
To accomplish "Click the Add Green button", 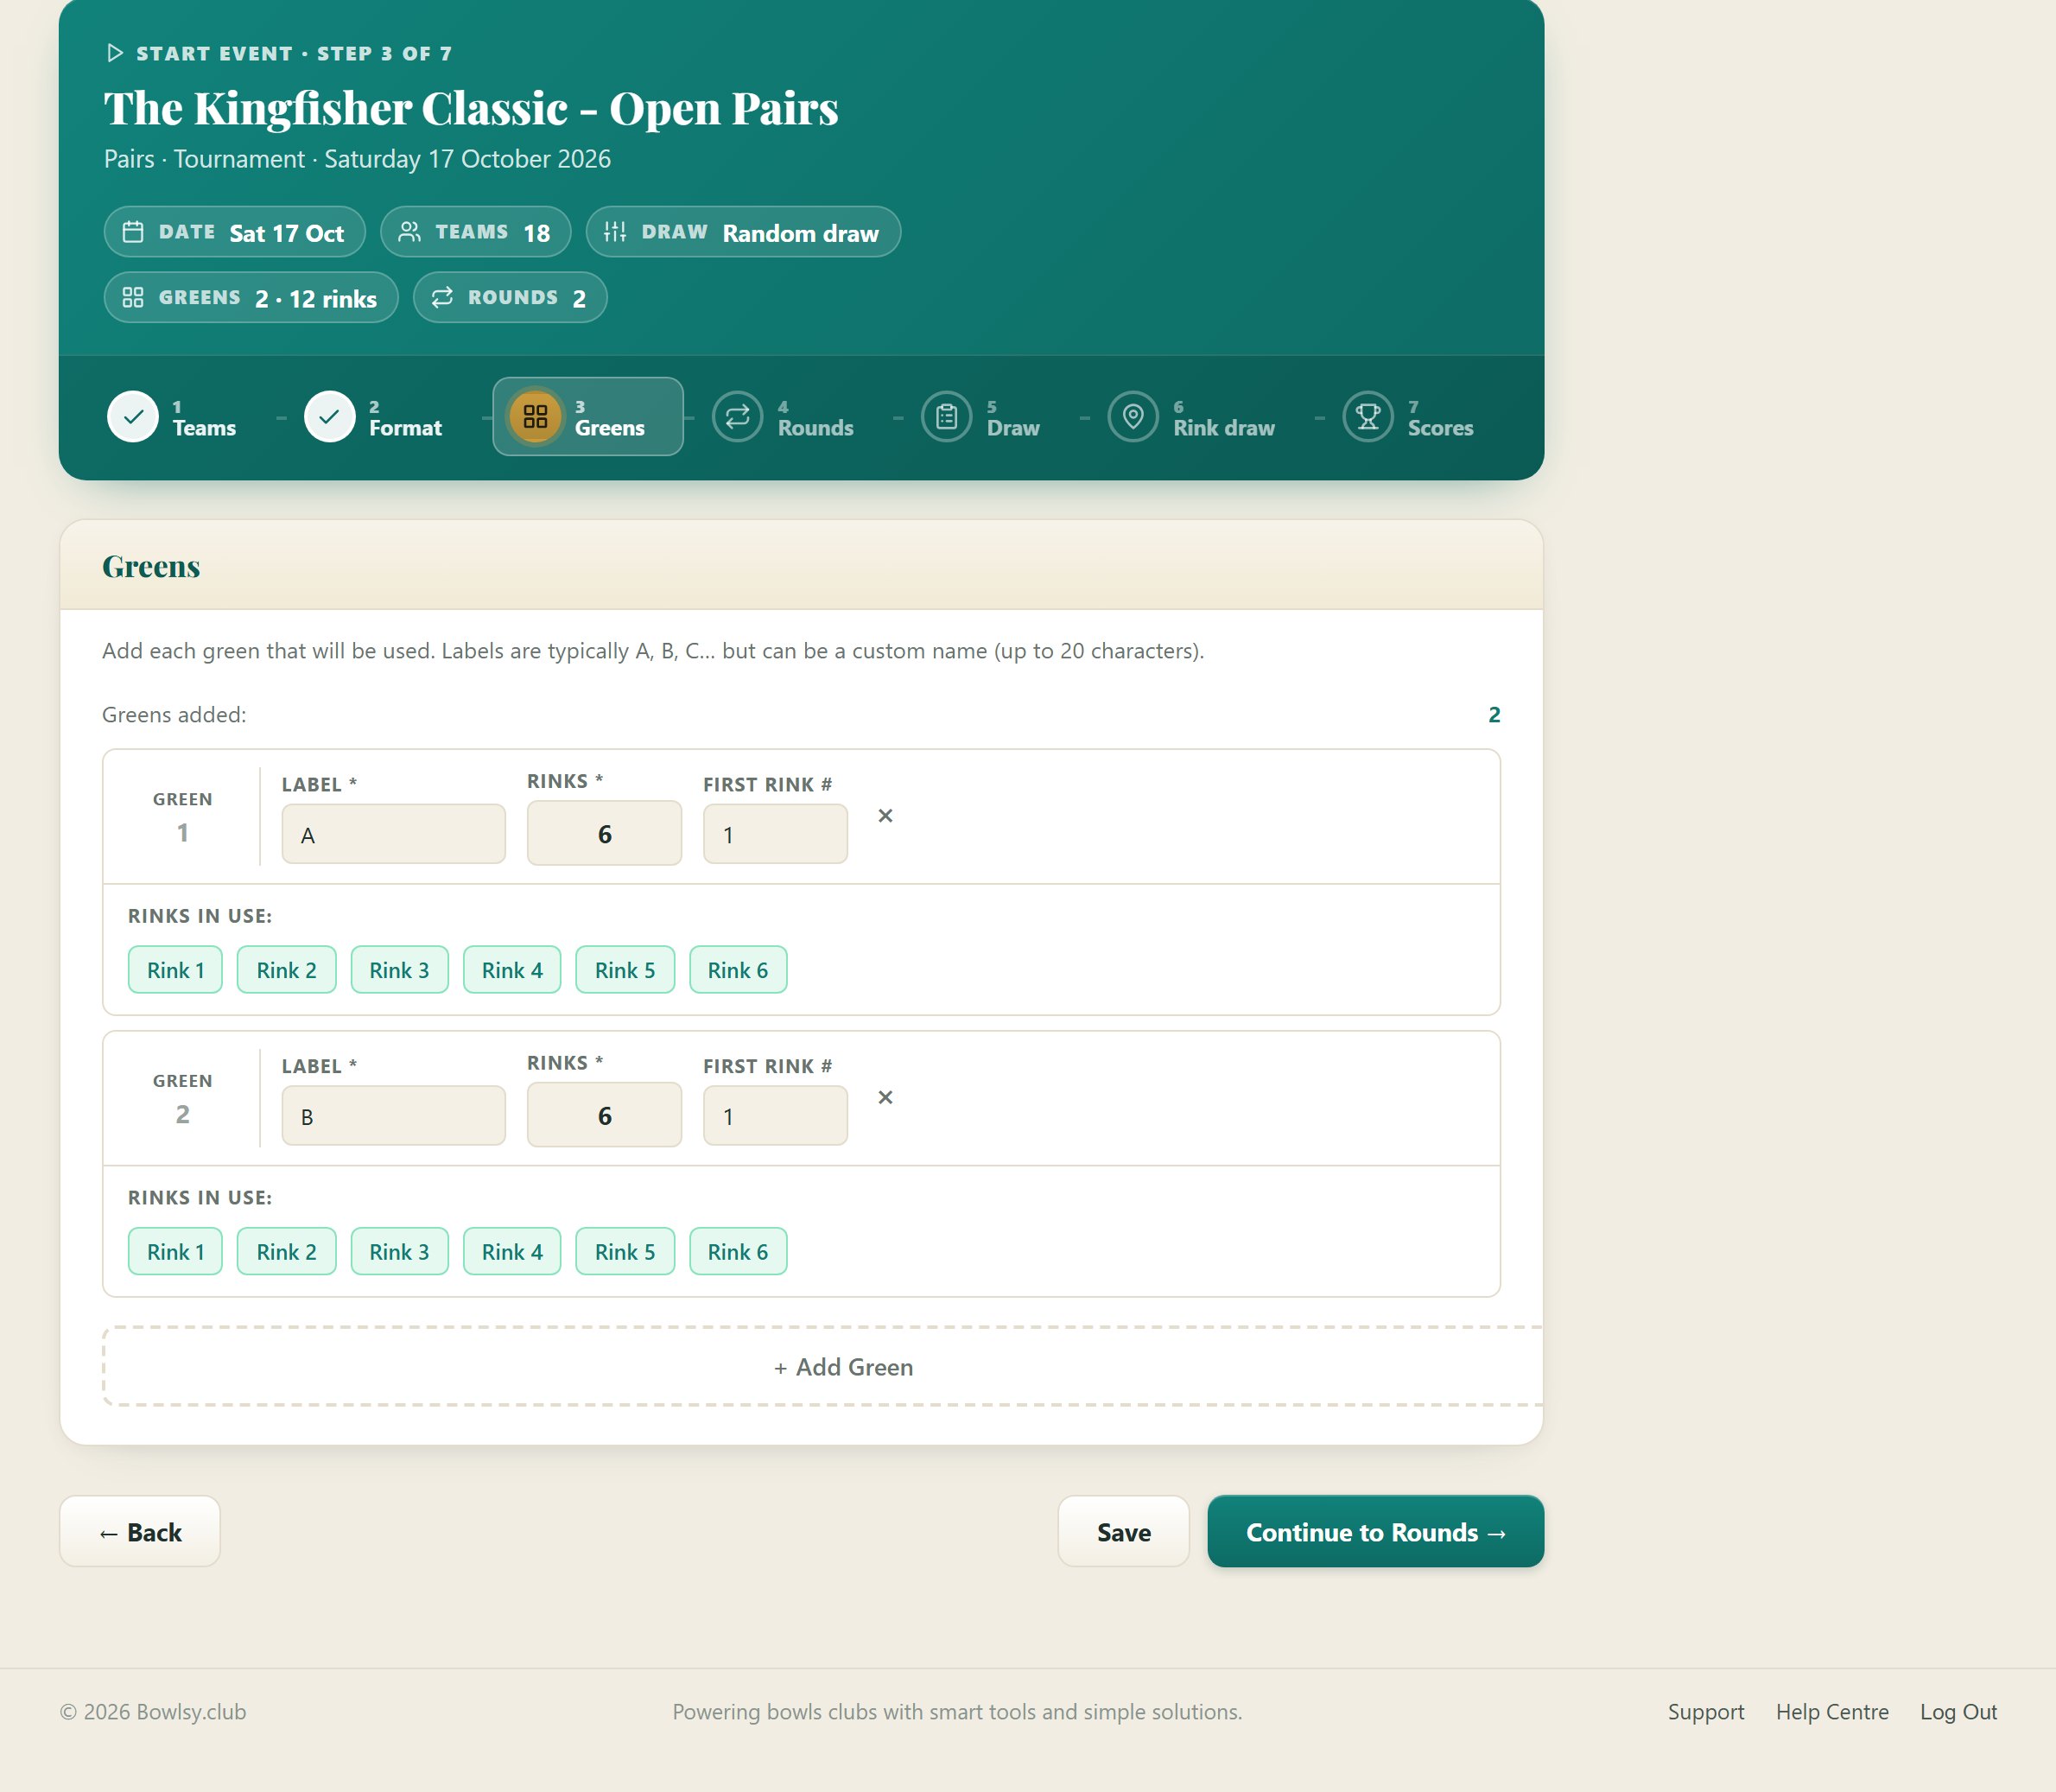I will (x=822, y=1367).
